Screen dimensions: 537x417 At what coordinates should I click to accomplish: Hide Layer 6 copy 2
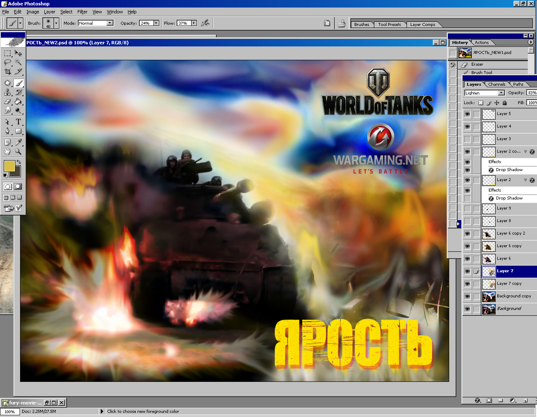pyautogui.click(x=467, y=233)
